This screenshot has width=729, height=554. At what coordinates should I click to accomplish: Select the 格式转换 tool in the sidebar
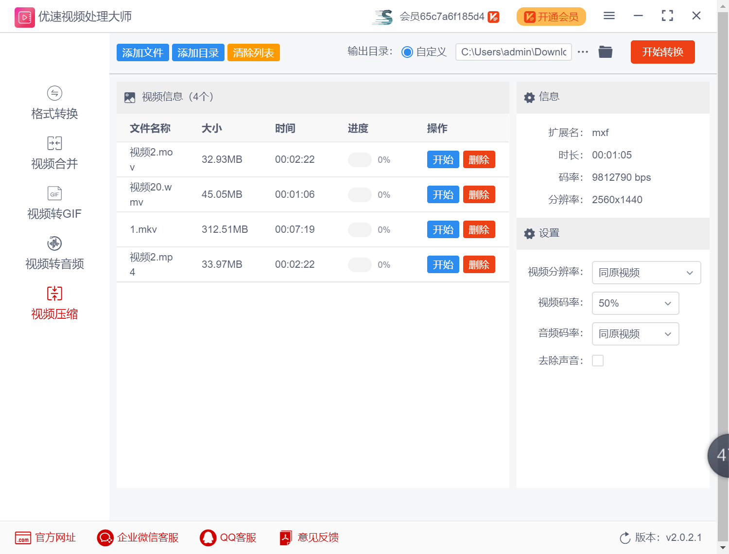(x=54, y=103)
